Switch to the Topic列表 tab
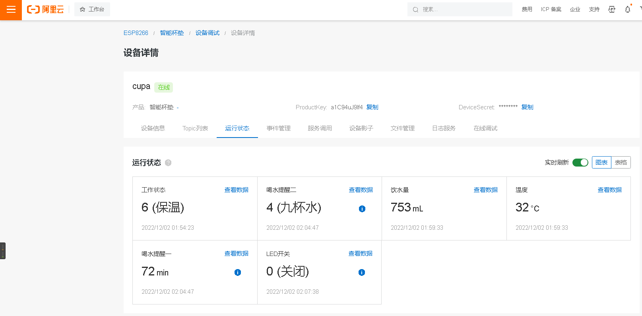The image size is (642, 316). (195, 128)
